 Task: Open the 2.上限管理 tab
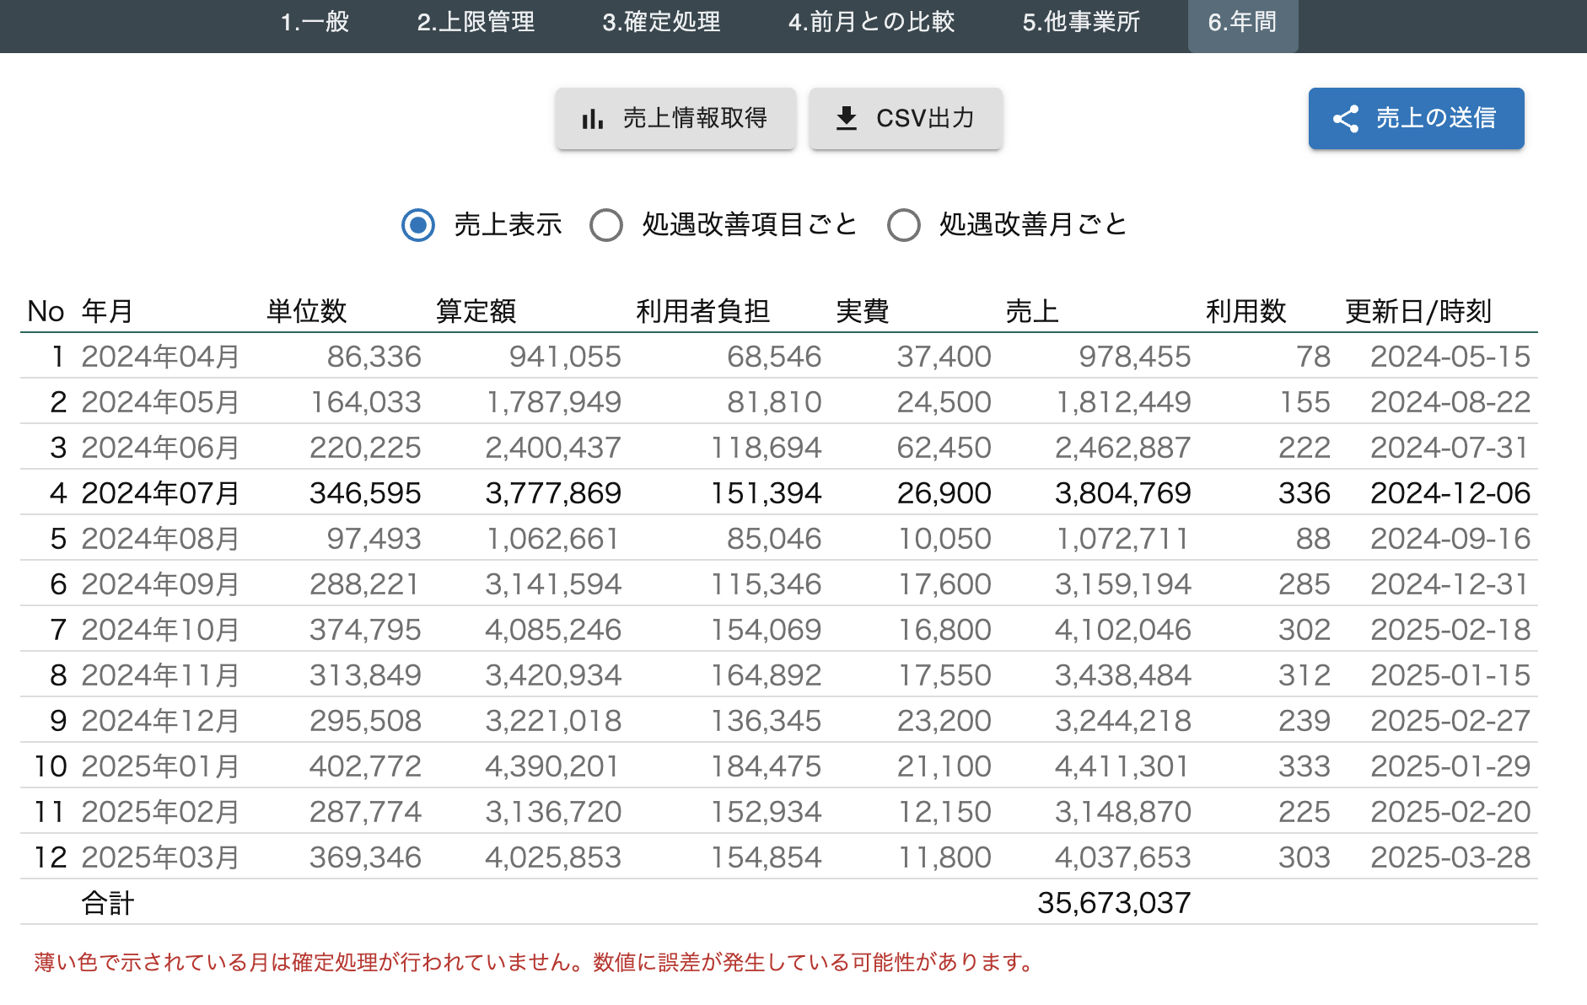(x=476, y=23)
